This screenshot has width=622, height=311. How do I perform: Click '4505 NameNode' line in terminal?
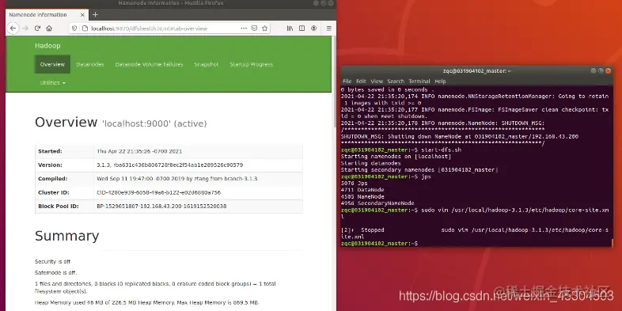click(x=362, y=196)
